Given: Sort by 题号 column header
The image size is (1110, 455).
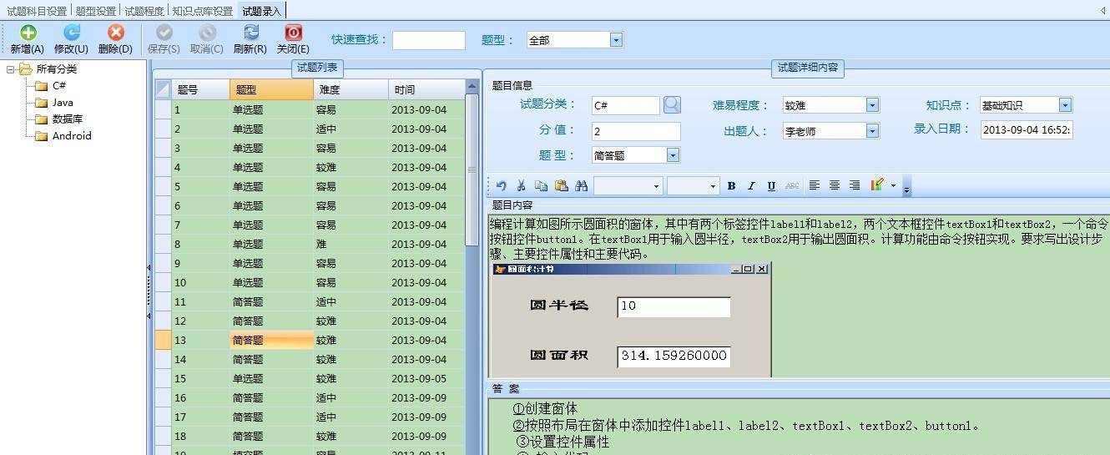Looking at the screenshot, I should [x=200, y=89].
